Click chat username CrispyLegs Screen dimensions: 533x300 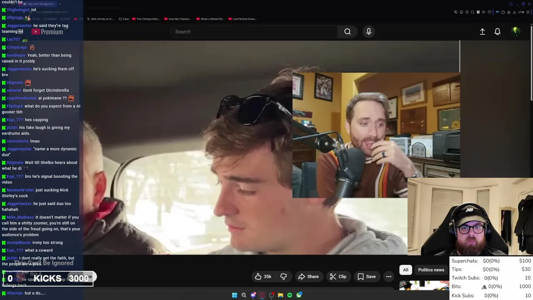(x=17, y=47)
